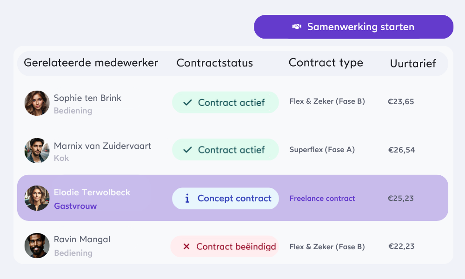The image size is (465, 279).
Task: Click the info icon in the Concept contract badge
Action: click(x=187, y=199)
